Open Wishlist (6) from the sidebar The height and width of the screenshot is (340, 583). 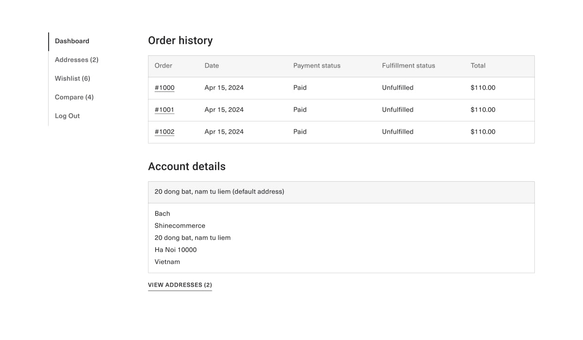click(72, 79)
